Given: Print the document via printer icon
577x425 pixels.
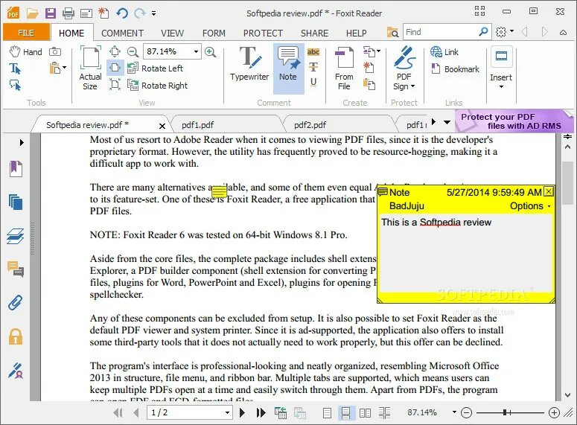Looking at the screenshot, I should click(68, 13).
